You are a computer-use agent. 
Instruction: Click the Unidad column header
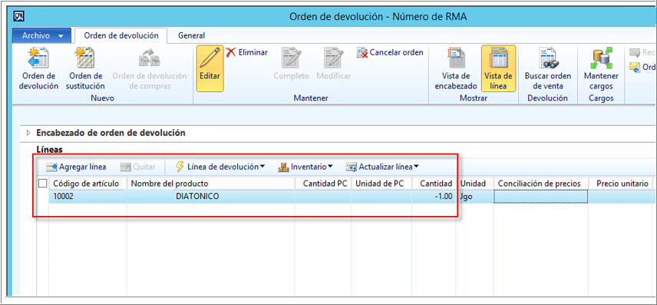point(476,184)
